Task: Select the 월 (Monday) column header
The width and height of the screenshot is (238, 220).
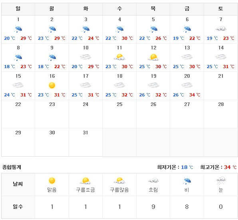Action: click(52, 9)
